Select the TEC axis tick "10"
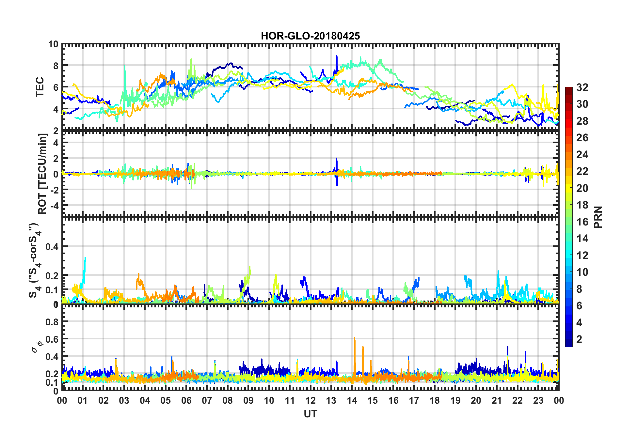Image resolution: width=621 pixels, height=434 pixels. coord(53,44)
